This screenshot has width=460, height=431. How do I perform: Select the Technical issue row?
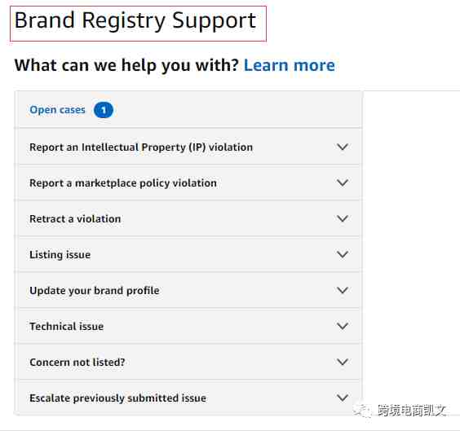click(189, 326)
